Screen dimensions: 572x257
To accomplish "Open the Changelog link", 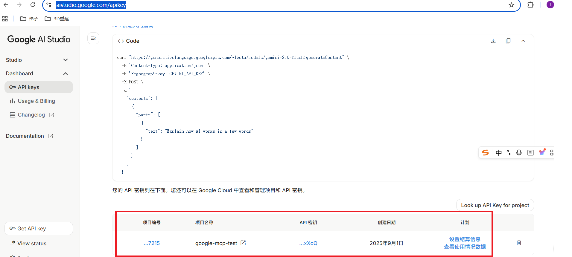I will tap(31, 115).
